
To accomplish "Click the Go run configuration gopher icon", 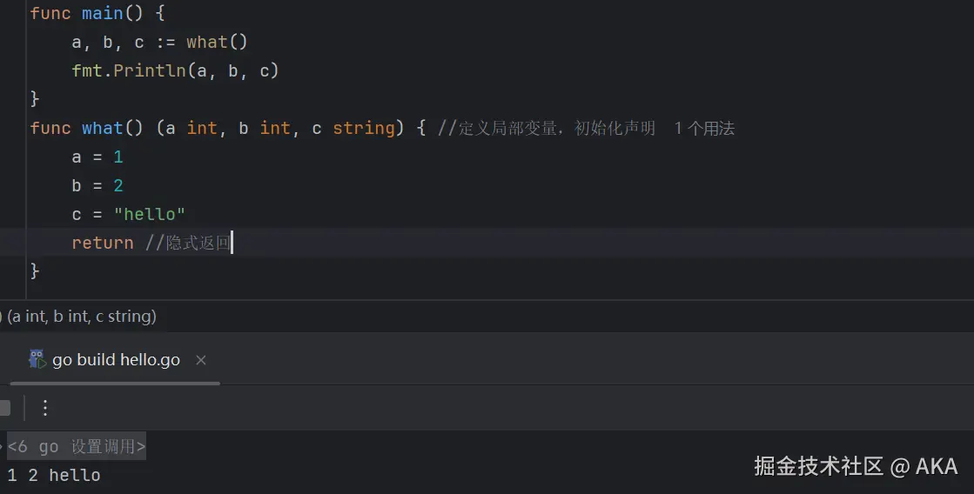I will [37, 359].
